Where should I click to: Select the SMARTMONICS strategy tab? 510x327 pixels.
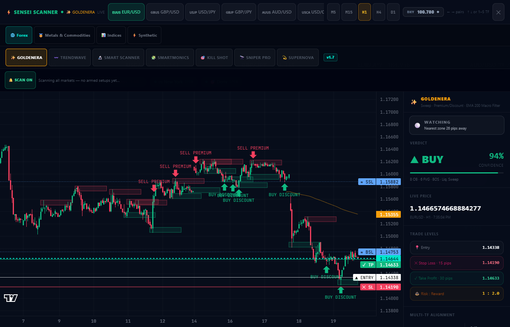click(170, 57)
